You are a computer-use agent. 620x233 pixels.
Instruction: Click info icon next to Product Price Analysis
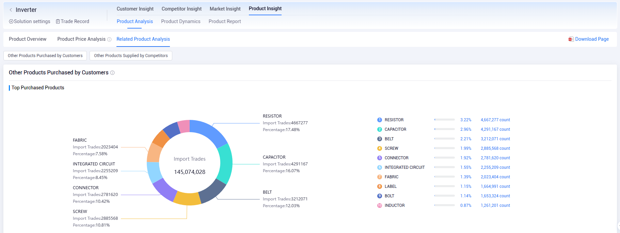[109, 39]
